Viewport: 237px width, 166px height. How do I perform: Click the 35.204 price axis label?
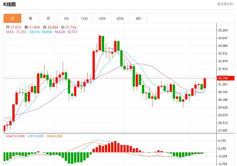coord(223,30)
